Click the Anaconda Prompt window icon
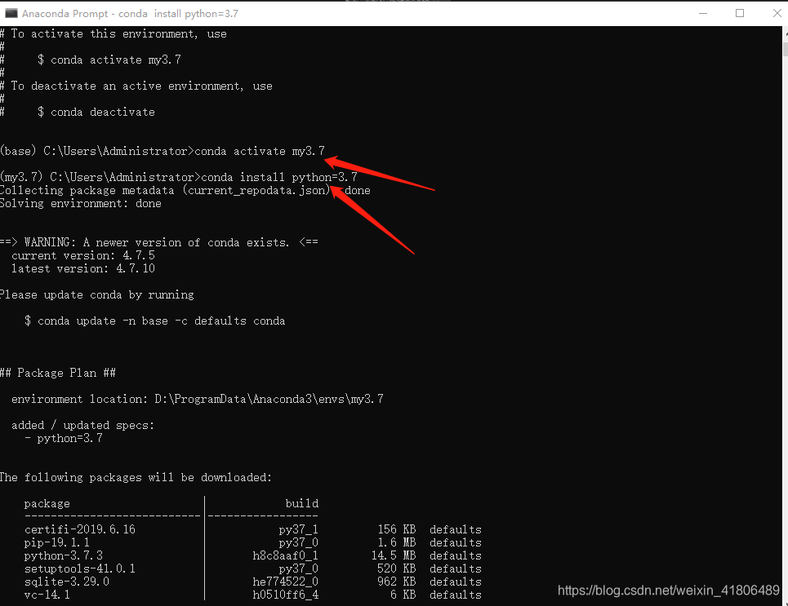 point(11,13)
